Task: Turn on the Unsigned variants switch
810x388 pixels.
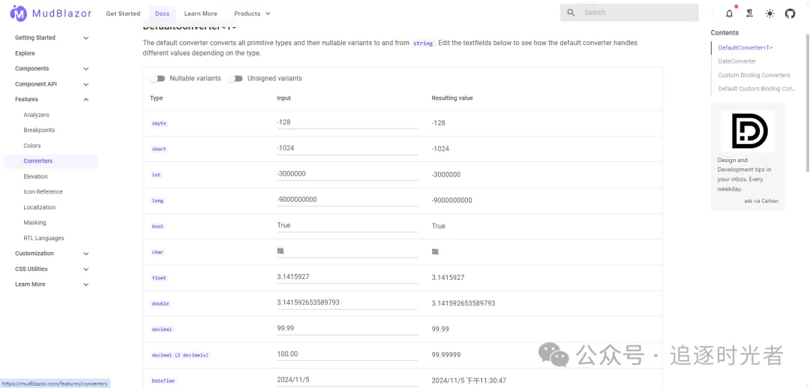Action: click(236, 79)
